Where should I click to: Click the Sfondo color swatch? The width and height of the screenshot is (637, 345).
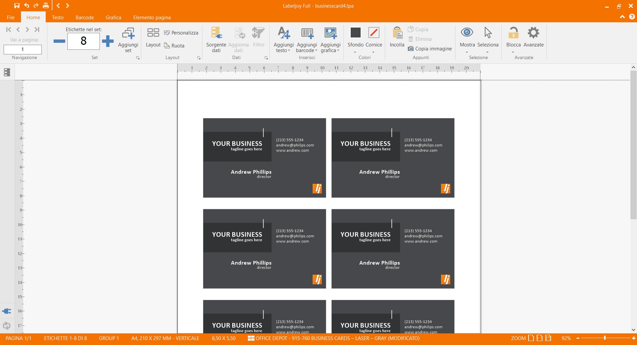[355, 33]
